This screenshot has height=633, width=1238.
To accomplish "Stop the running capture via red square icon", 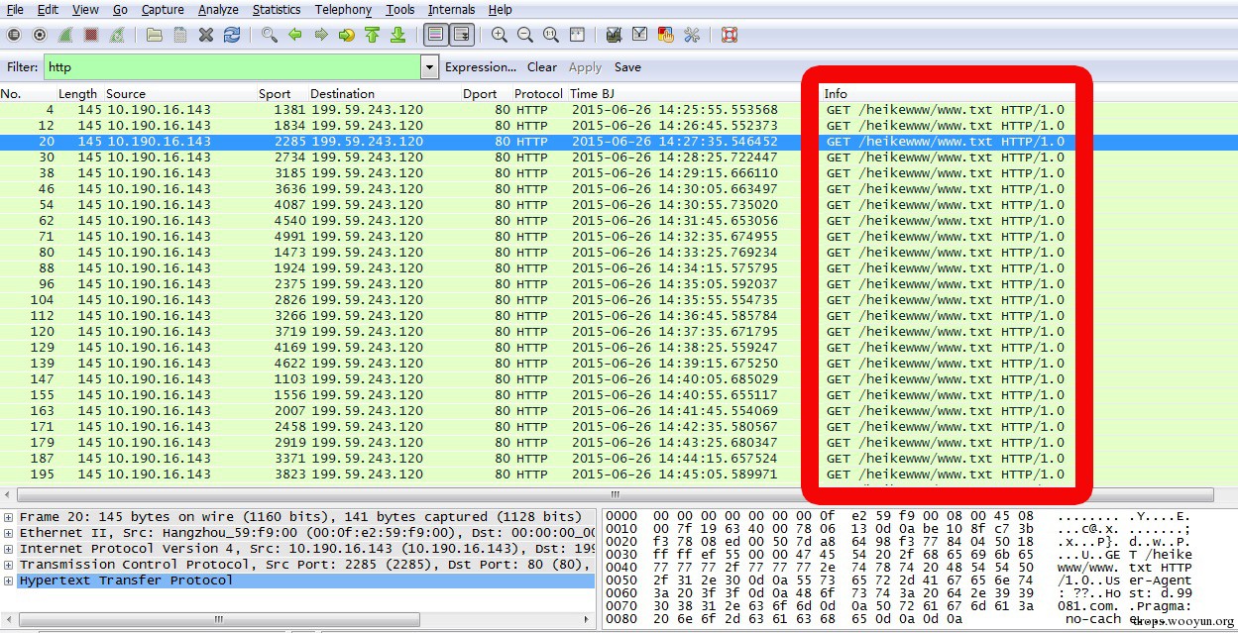I will coord(91,35).
